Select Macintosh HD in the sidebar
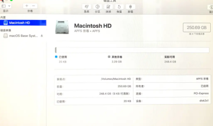The height and width of the screenshot is (126, 213). (20, 23)
